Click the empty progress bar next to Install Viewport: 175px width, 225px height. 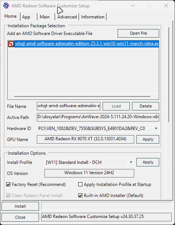pyautogui.click(x=106, y=206)
